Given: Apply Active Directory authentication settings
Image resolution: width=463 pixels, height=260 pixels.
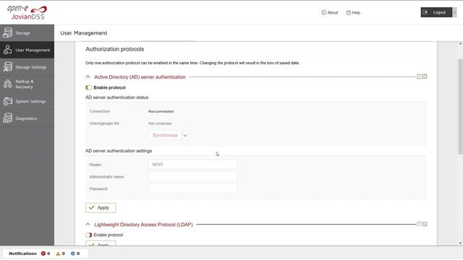Looking at the screenshot, I should point(101,208).
